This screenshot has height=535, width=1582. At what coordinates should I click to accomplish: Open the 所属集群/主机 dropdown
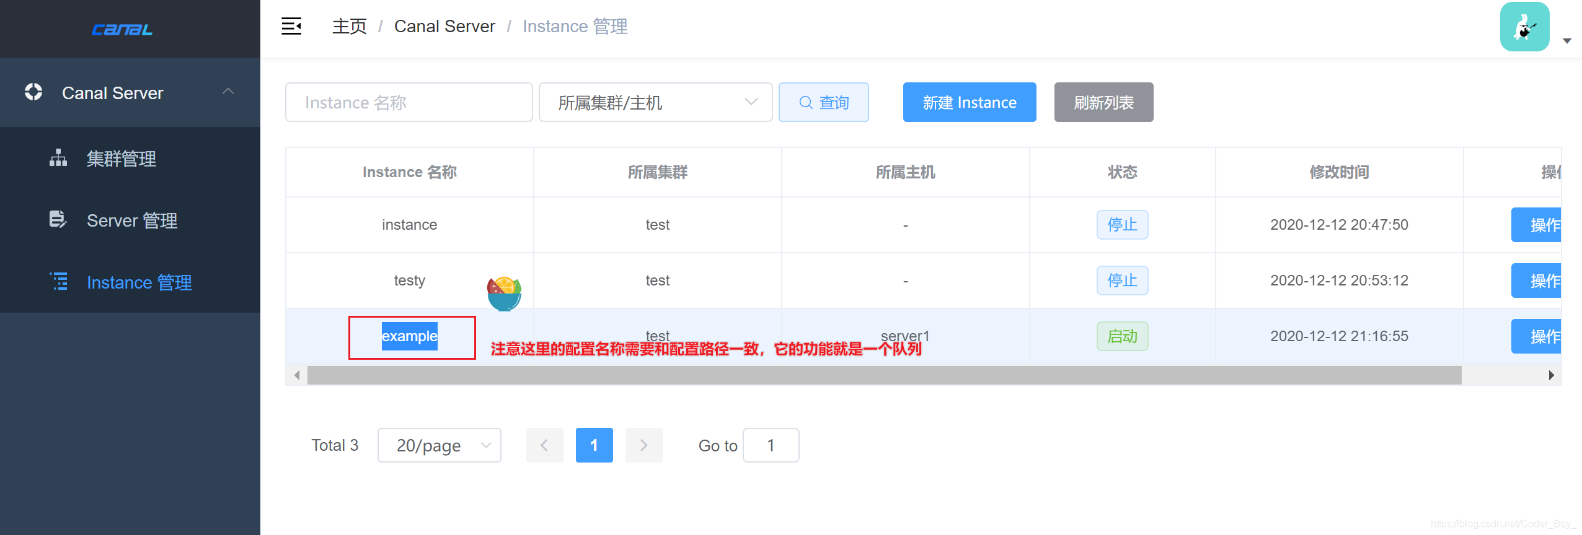pos(655,102)
